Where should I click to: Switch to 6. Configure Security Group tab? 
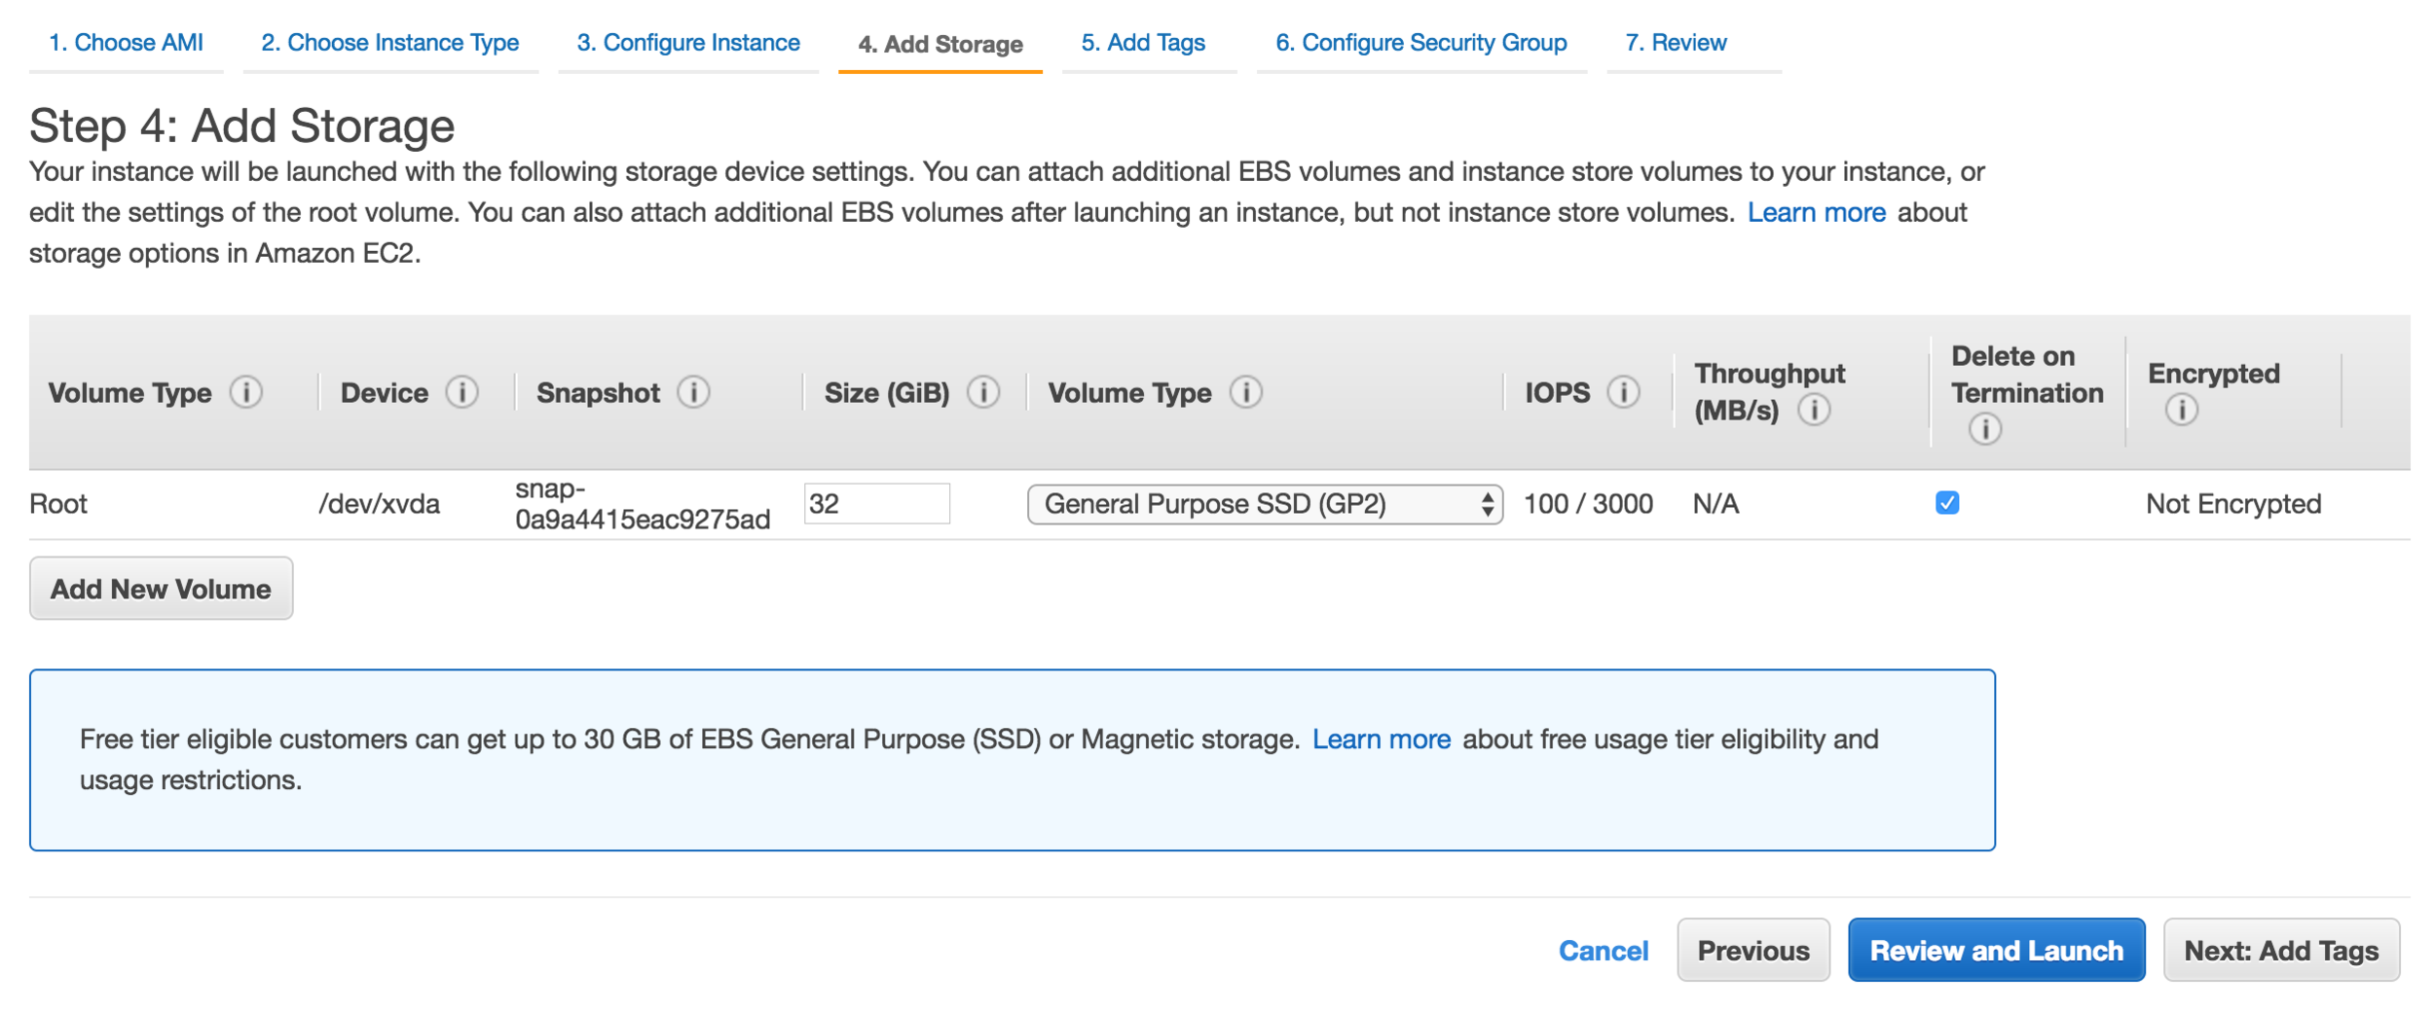click(1420, 43)
